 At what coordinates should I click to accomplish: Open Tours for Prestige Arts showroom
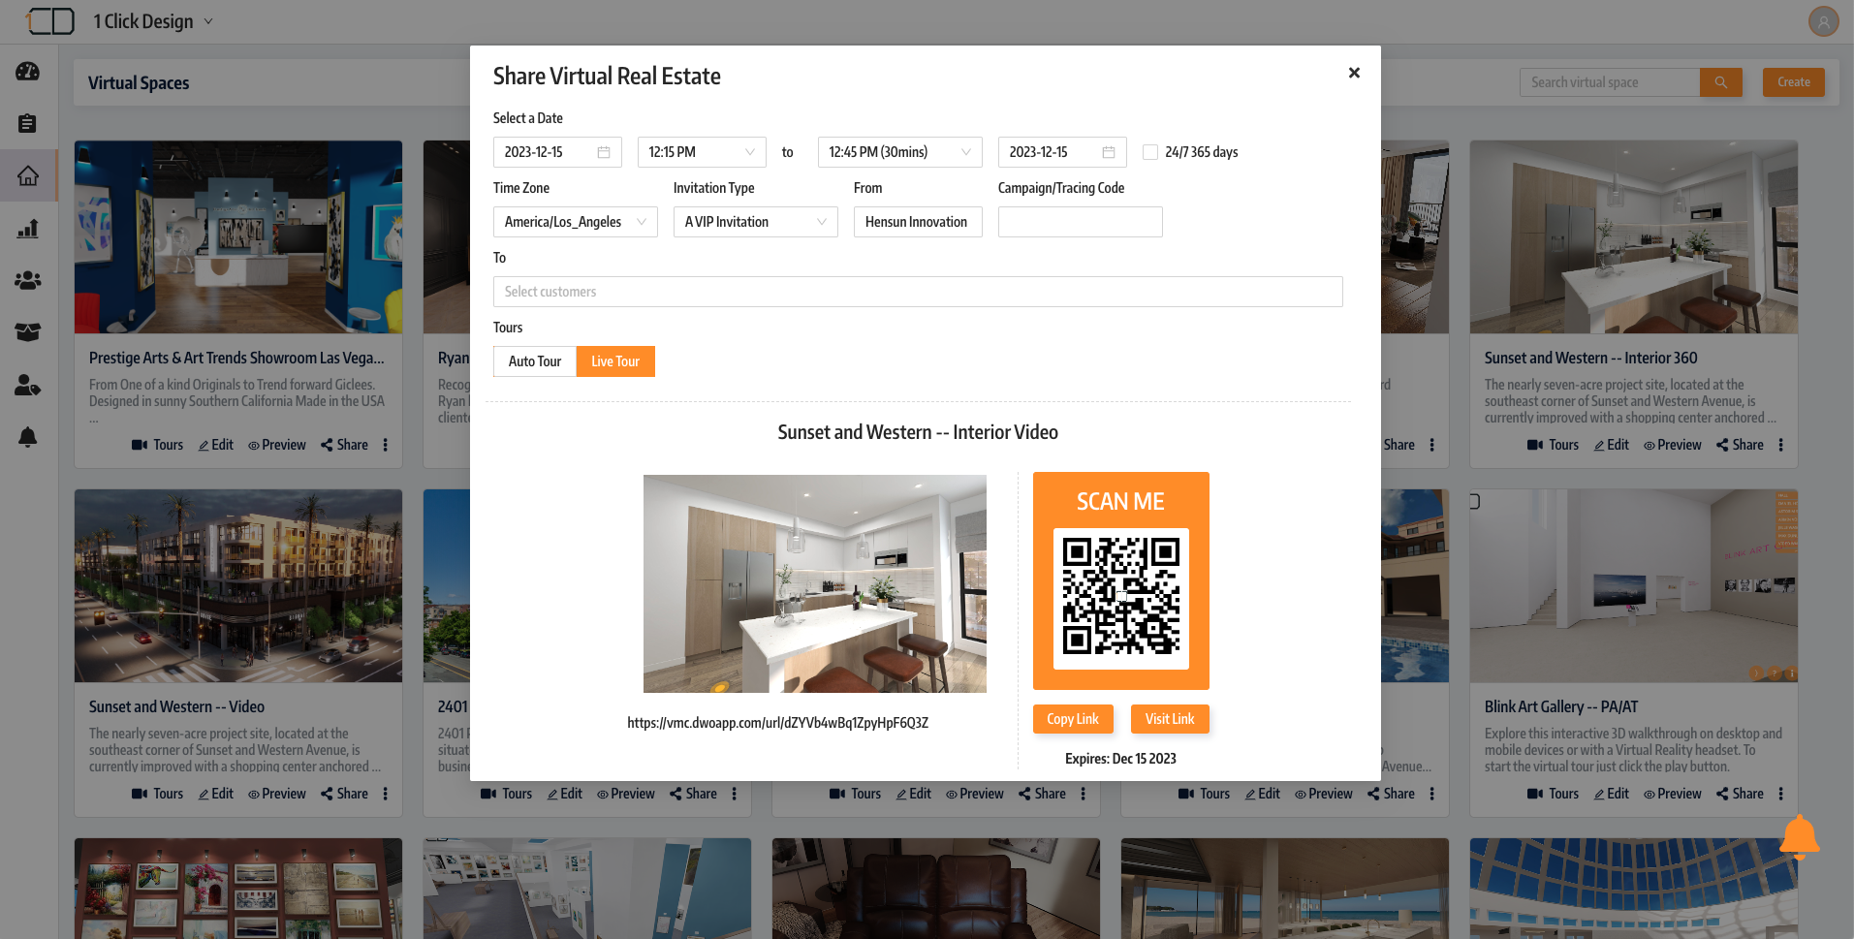[x=157, y=445]
